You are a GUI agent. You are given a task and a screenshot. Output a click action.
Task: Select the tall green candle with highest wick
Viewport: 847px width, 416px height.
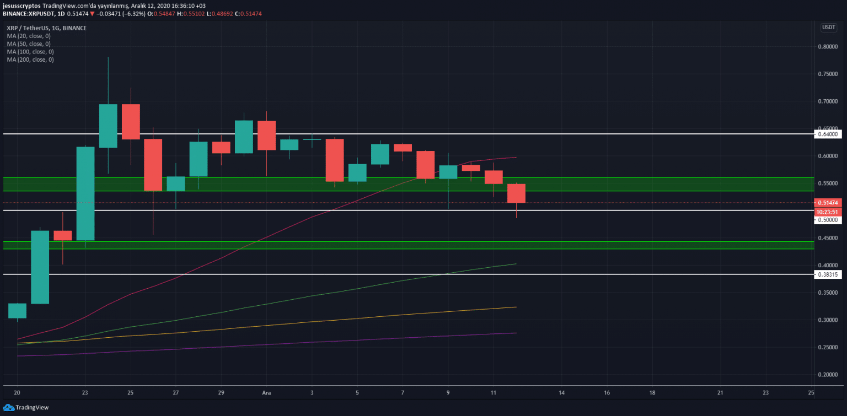[108, 126]
